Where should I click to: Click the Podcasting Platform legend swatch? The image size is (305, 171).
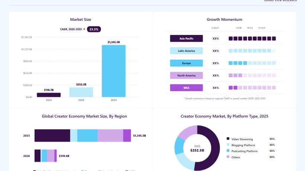click(x=228, y=151)
